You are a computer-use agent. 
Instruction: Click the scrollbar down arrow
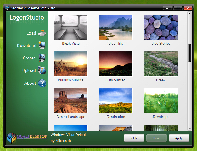(190, 129)
